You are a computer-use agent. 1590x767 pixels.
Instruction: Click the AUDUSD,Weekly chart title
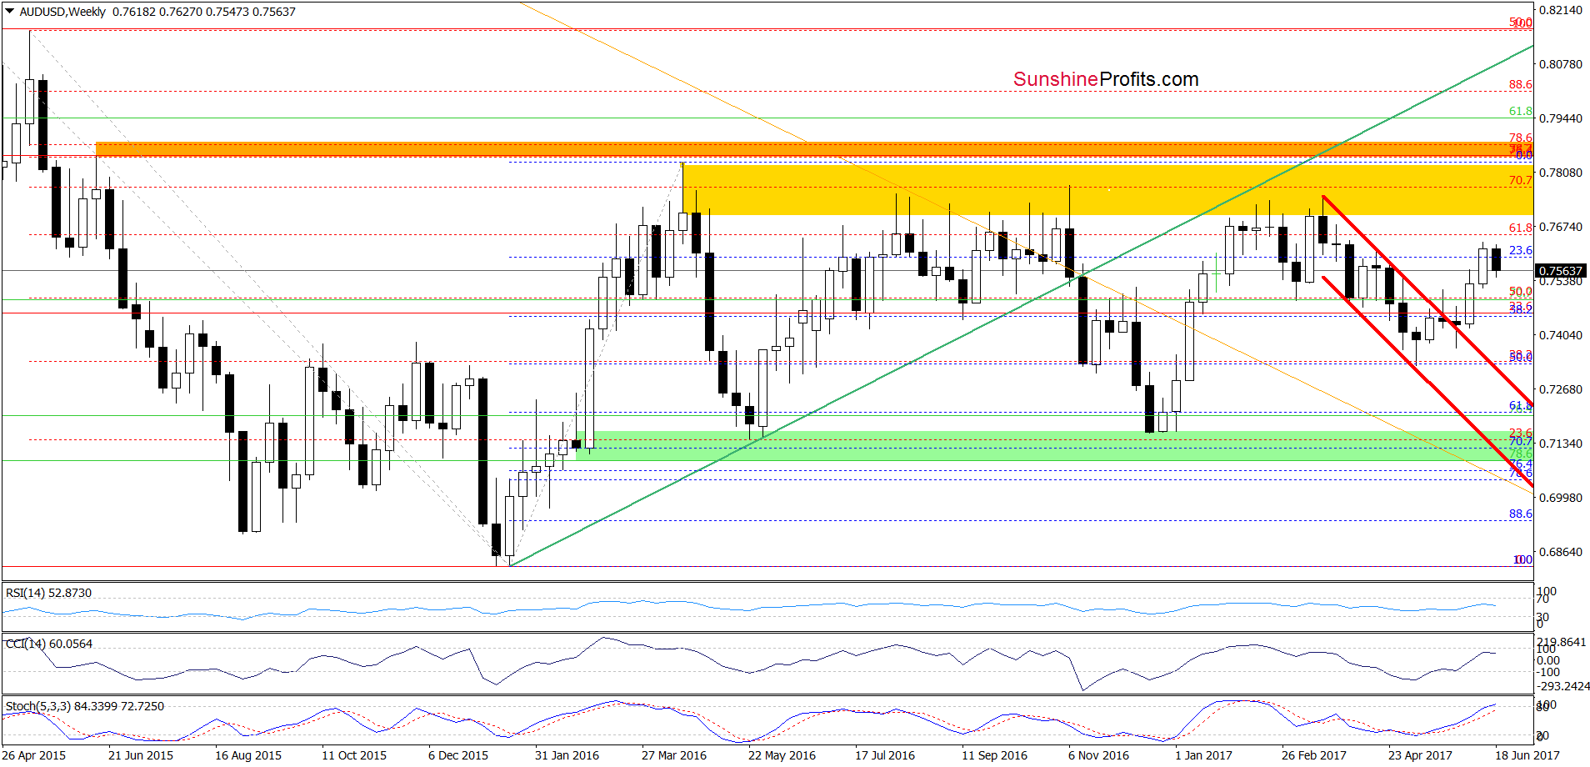[62, 12]
